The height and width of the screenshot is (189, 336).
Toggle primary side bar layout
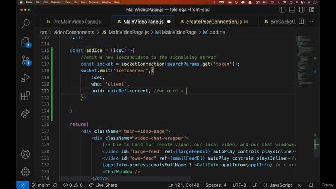click(282, 9)
